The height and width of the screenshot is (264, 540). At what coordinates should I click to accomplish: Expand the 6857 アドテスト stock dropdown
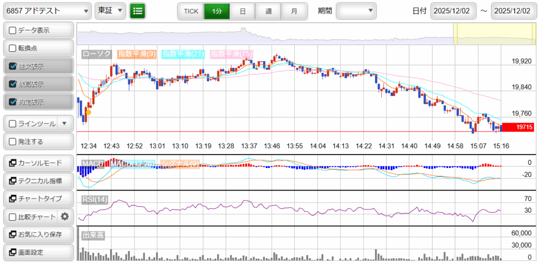[x=47, y=11]
